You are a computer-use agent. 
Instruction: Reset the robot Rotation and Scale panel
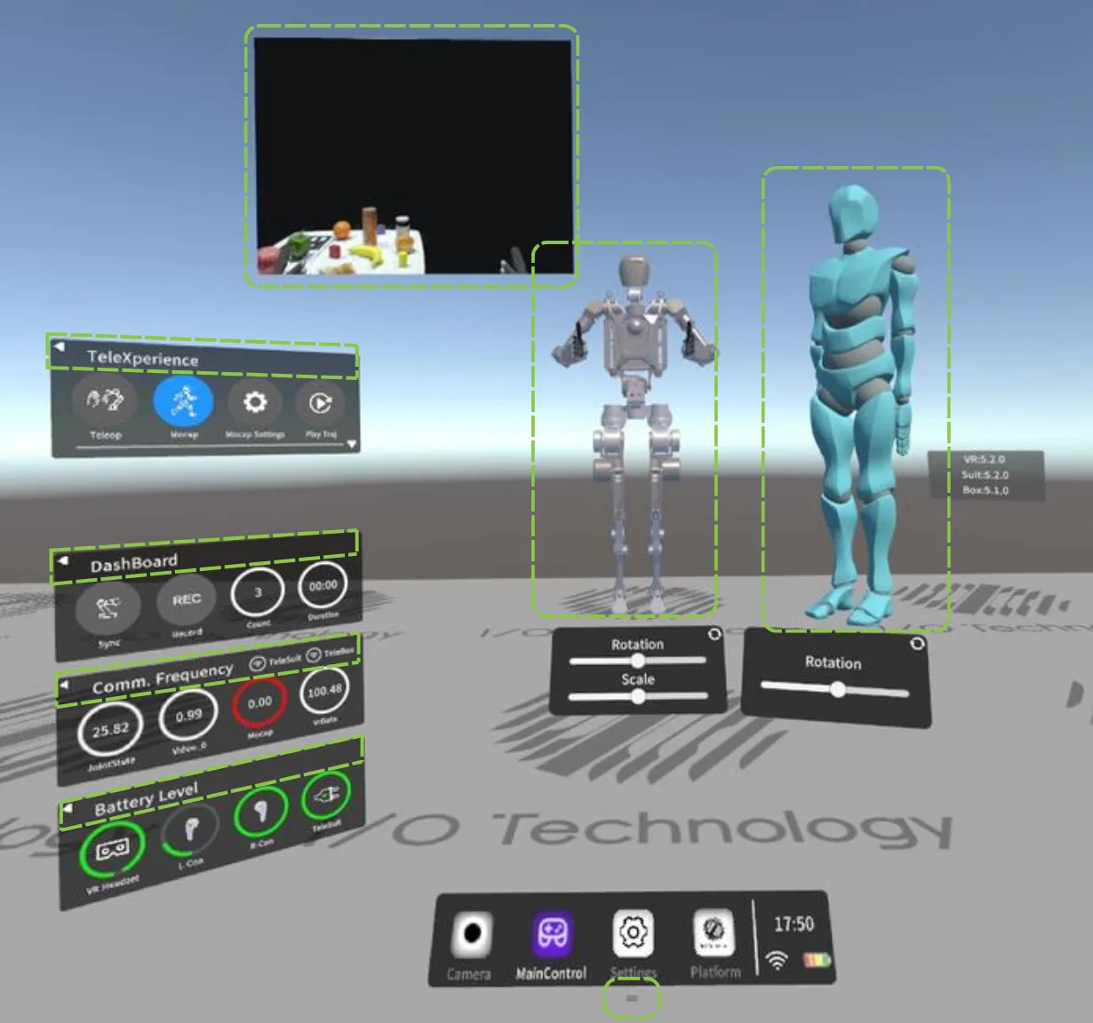(x=714, y=634)
